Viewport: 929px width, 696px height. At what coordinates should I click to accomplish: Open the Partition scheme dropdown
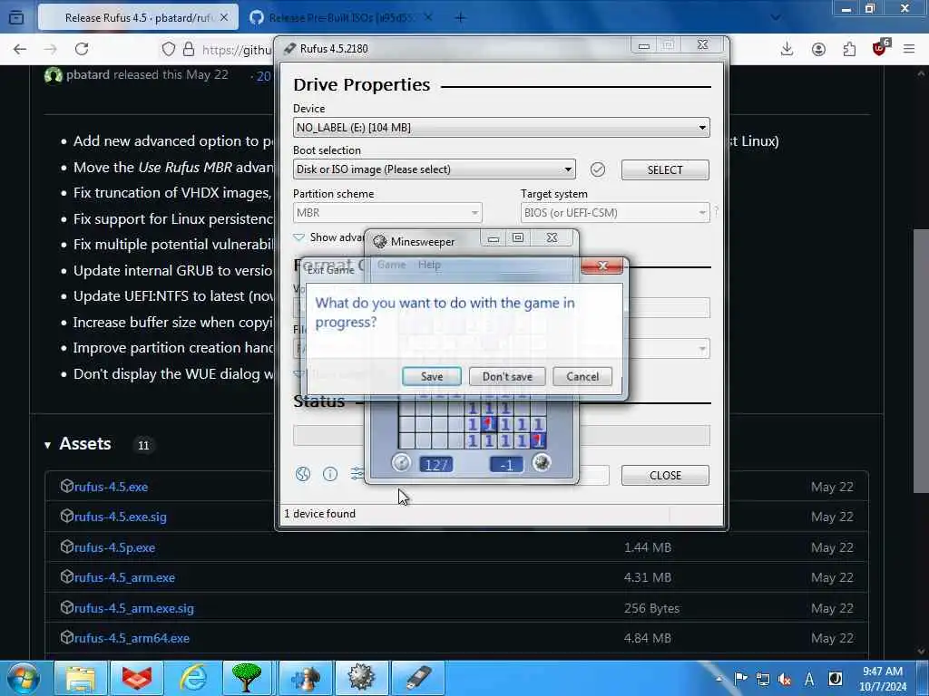click(387, 212)
